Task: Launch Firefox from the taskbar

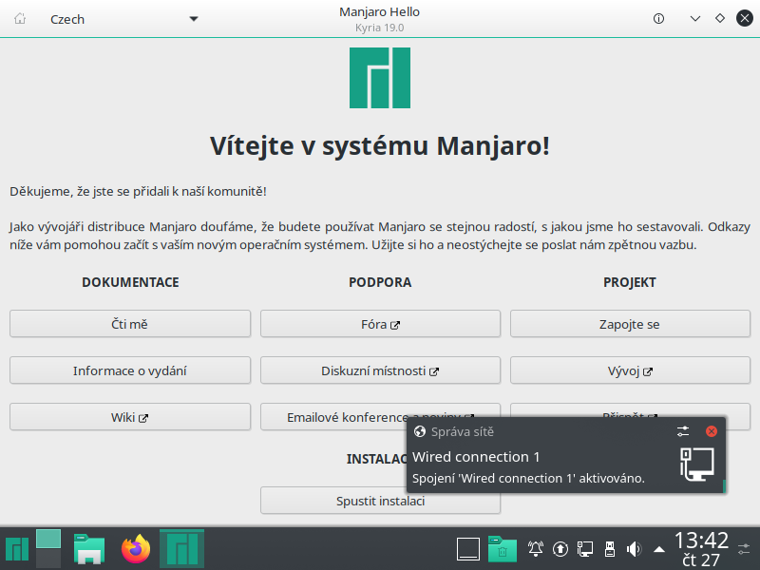Action: click(x=135, y=548)
